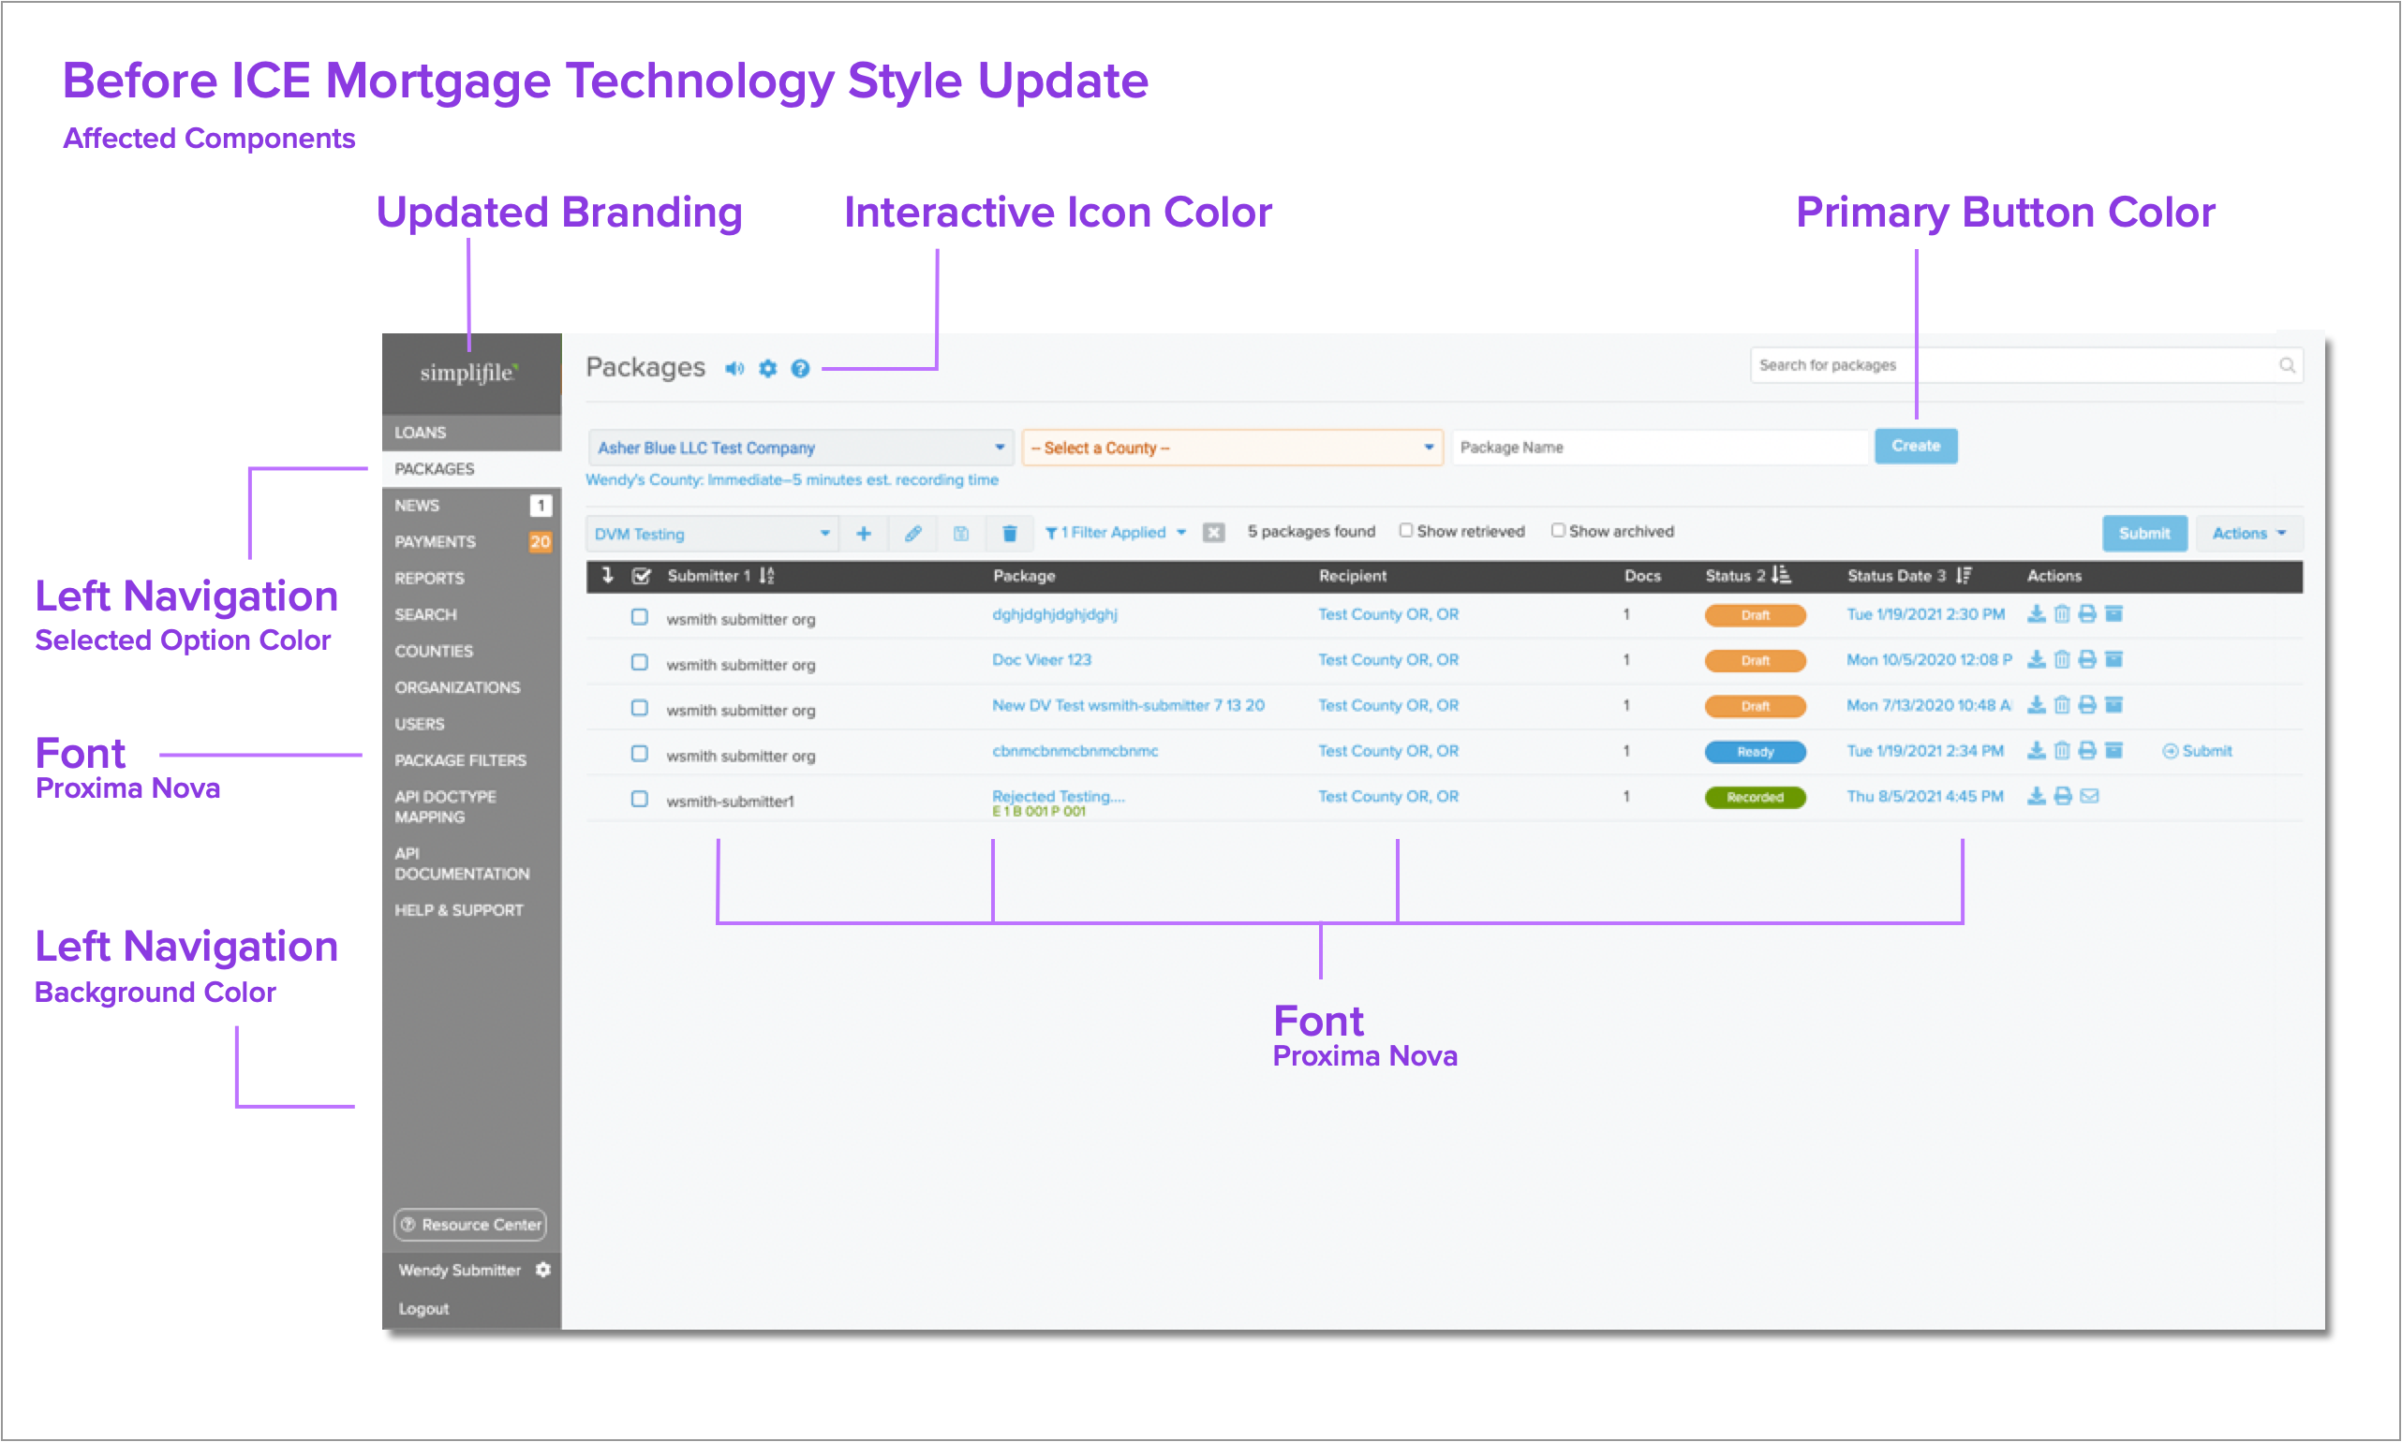Click the trash icon next to DVM Testing
Viewport: 2402px width, 1442px height.
coord(1010,534)
